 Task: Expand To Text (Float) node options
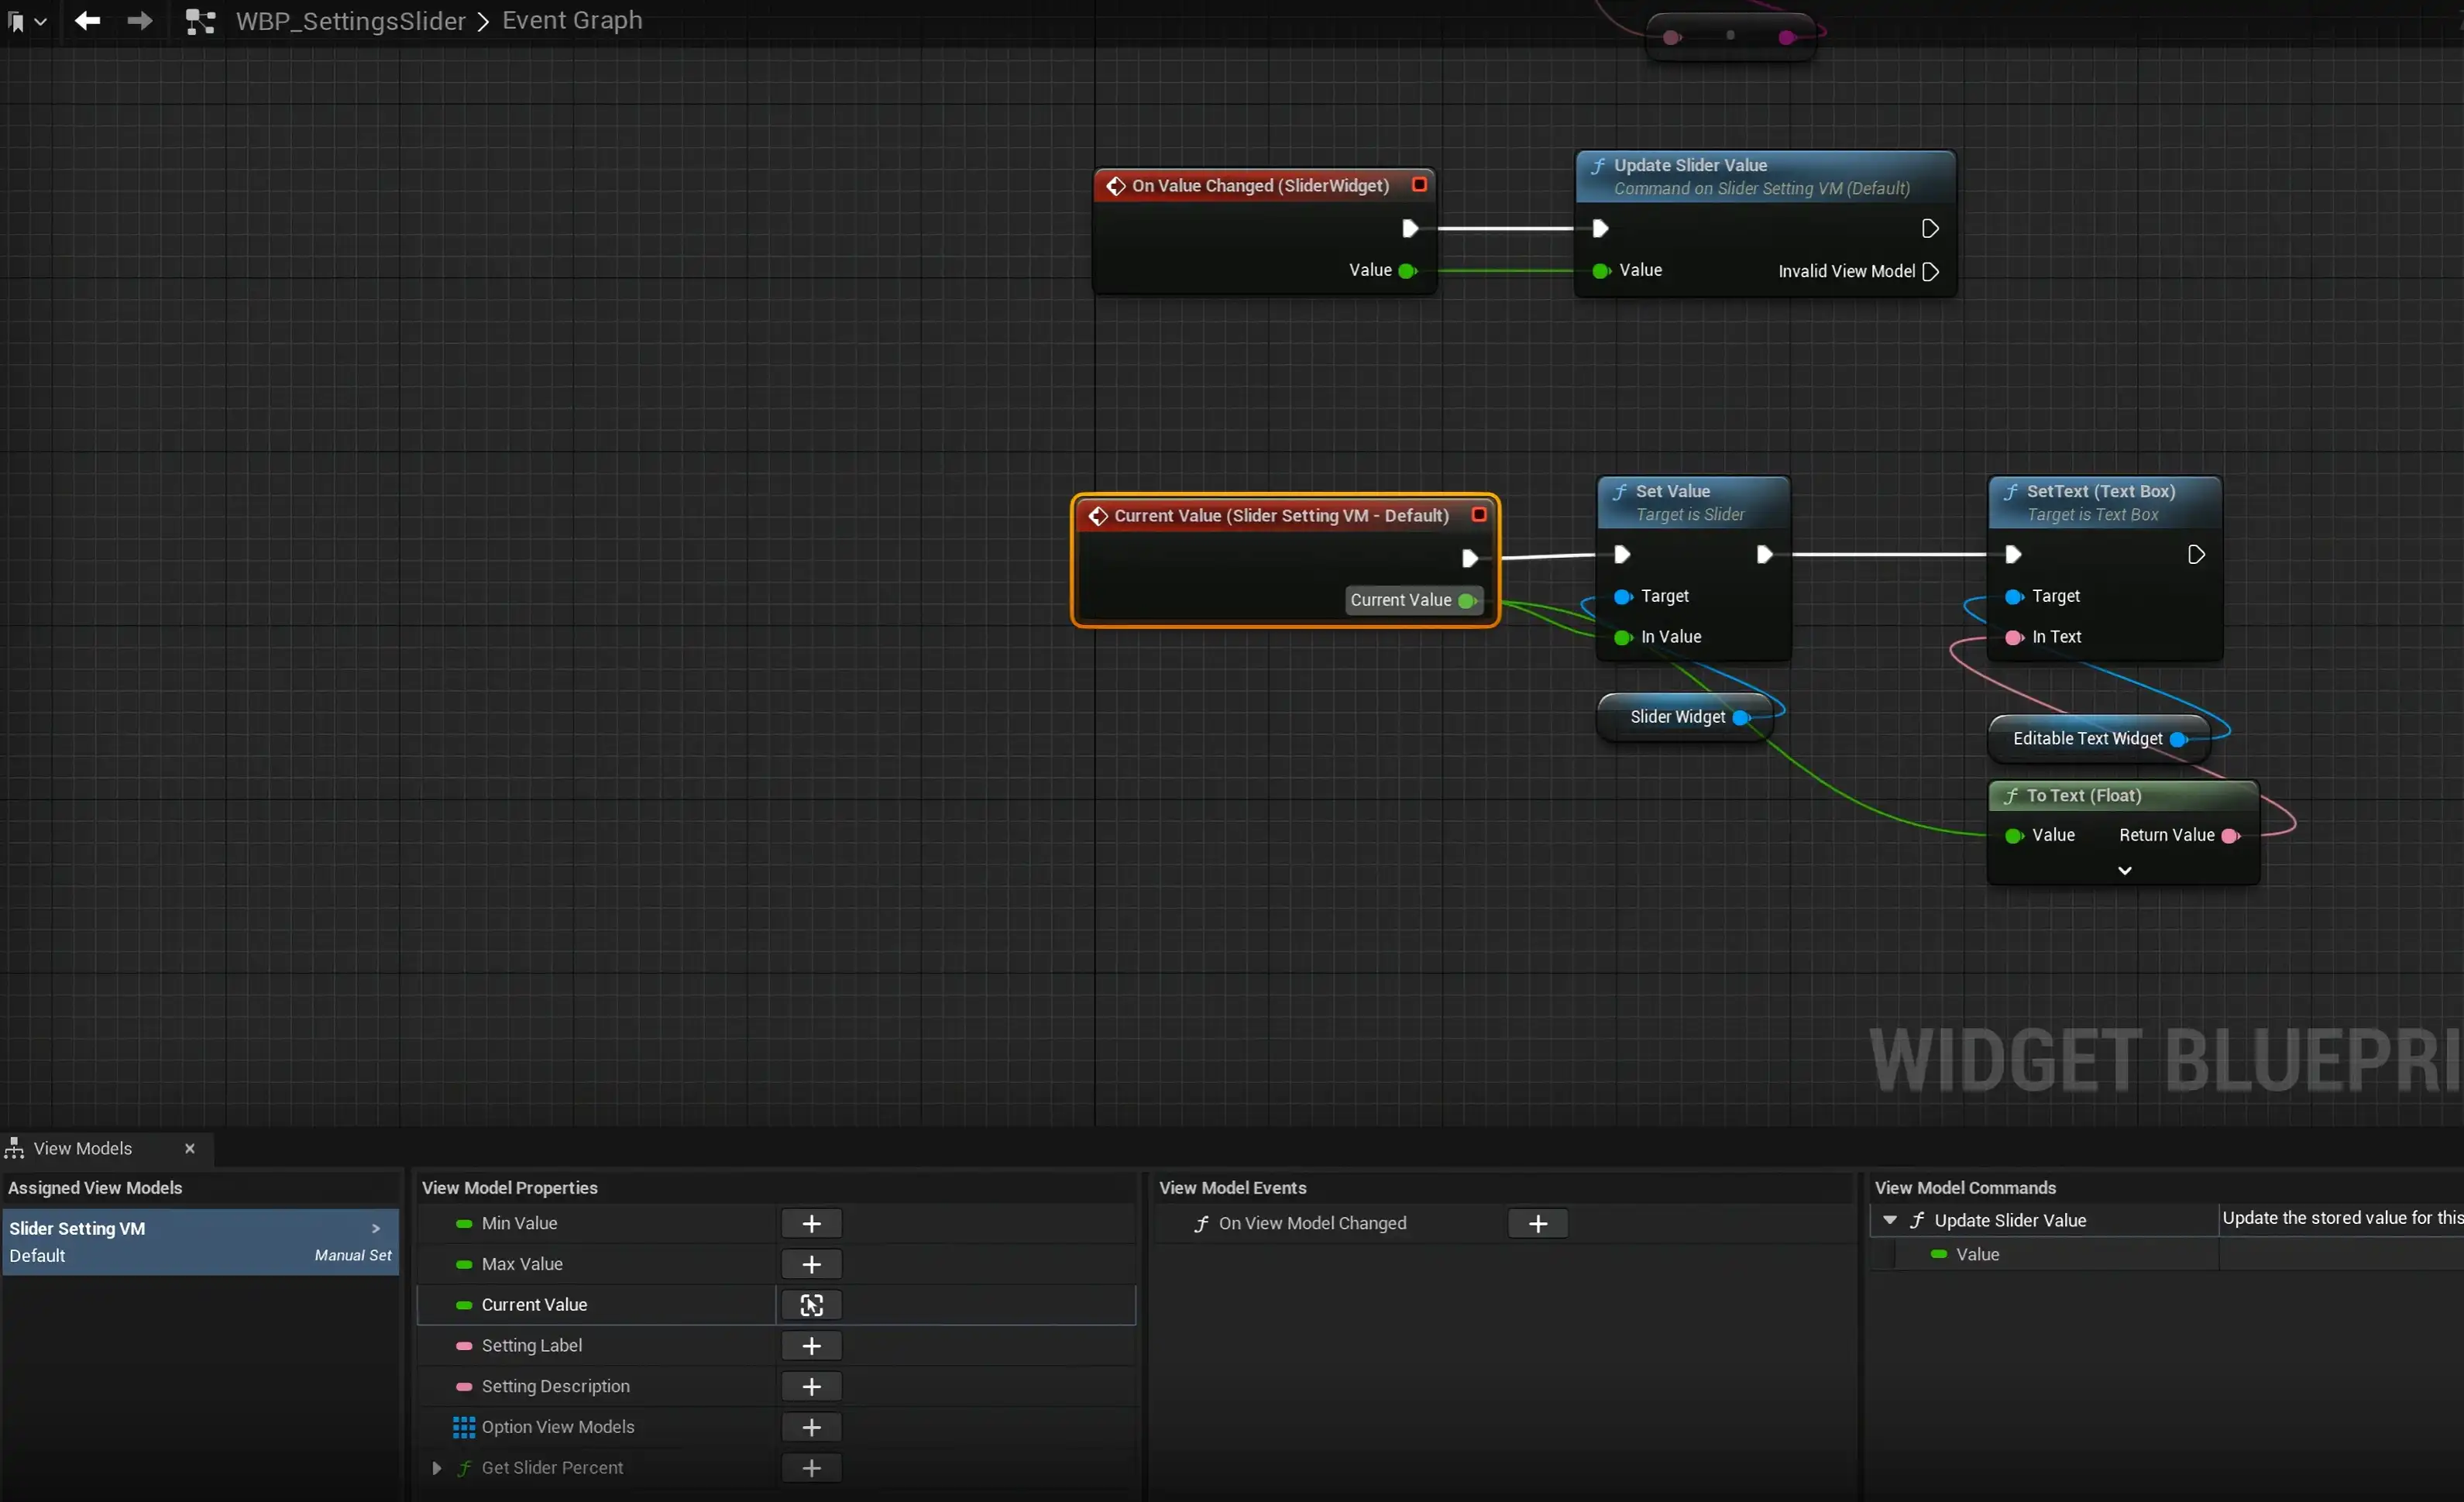(2124, 871)
